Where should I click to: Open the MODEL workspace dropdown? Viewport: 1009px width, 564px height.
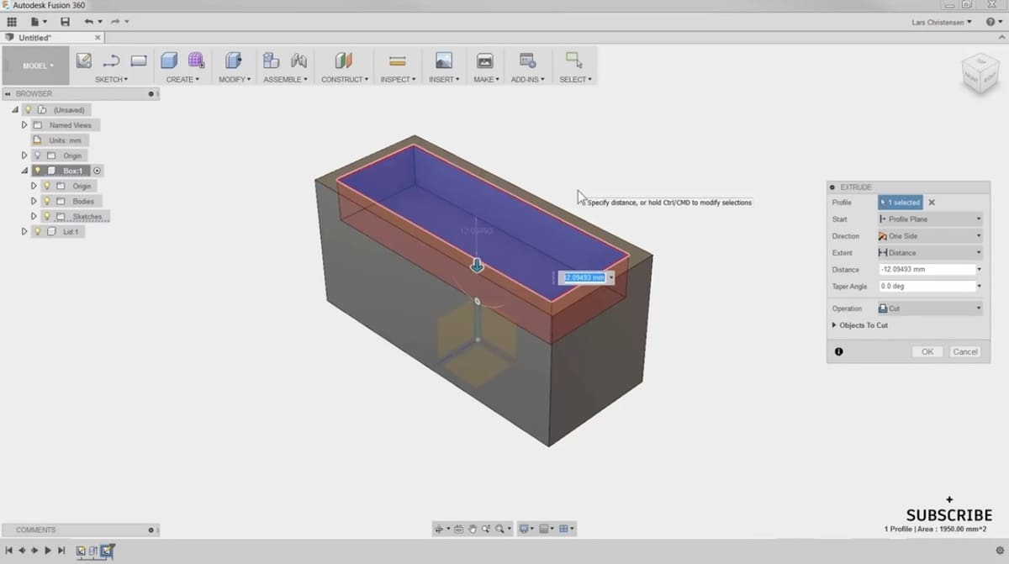pyautogui.click(x=36, y=66)
